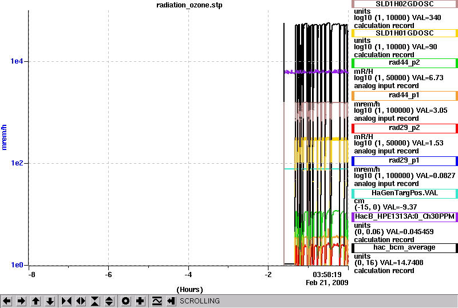The width and height of the screenshot is (458, 308).
Task: Expand the value axis with the vertical diamond icon
Action: (109, 301)
